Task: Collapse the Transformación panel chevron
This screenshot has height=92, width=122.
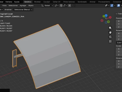Action: pyautogui.click(x=117, y=14)
